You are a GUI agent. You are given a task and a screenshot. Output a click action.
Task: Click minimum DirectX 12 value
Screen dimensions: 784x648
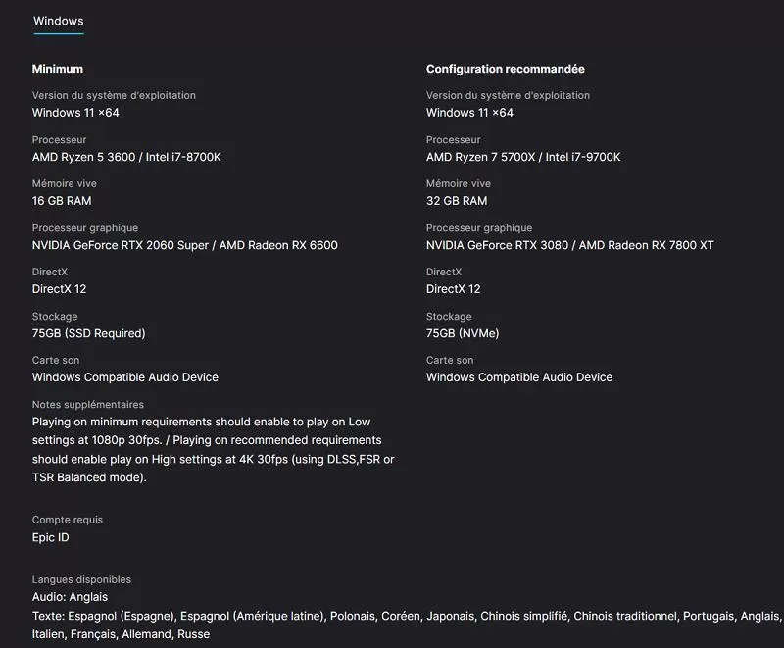(59, 289)
